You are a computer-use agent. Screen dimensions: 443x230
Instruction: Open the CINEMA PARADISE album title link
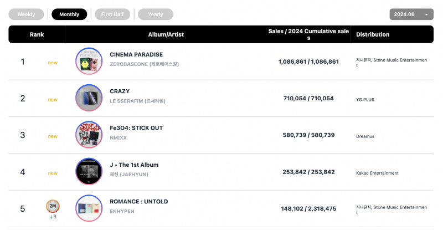tap(136, 55)
